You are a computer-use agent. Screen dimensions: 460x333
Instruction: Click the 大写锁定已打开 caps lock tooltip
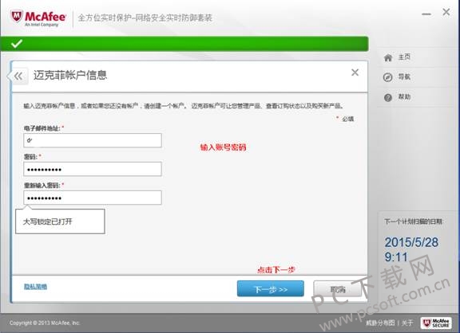(x=60, y=221)
